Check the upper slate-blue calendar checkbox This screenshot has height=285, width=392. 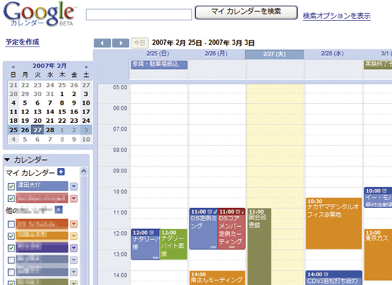click(x=11, y=260)
